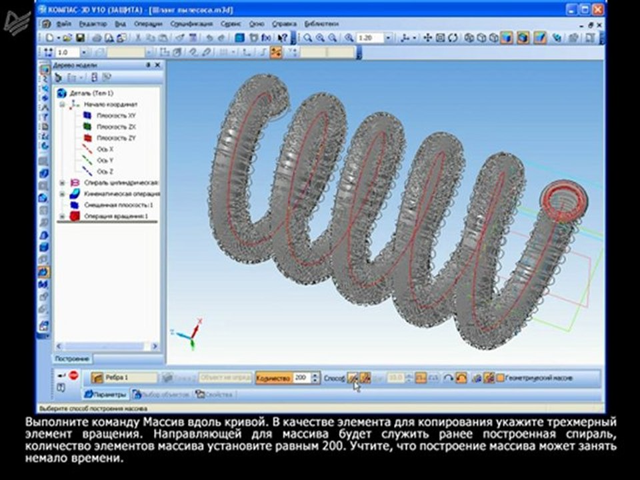Screen dimensions: 640x480
Task: Open the Операции menu
Action: tap(148, 24)
